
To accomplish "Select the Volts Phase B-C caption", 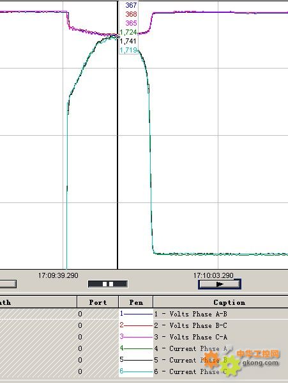I will (191, 325).
